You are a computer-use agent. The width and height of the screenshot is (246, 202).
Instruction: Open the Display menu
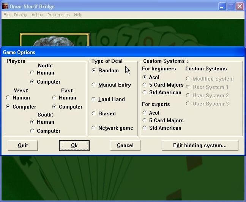(x=20, y=15)
